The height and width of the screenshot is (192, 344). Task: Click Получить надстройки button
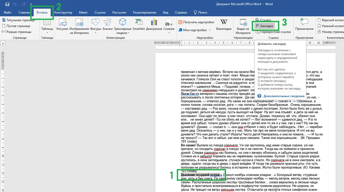tap(196, 22)
